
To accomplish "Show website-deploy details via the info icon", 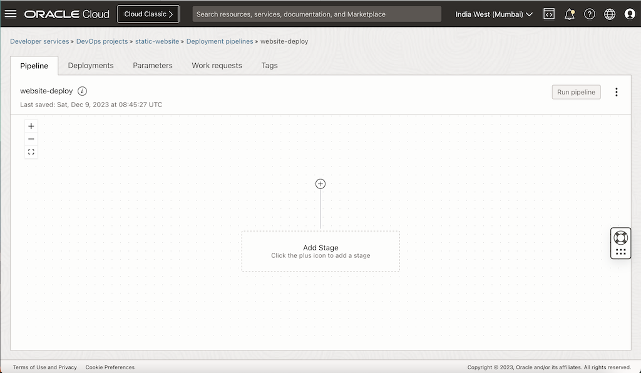I will point(81,91).
